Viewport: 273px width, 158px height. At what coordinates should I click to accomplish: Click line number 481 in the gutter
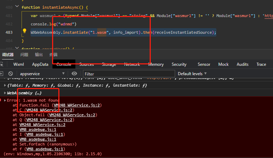(9, 16)
